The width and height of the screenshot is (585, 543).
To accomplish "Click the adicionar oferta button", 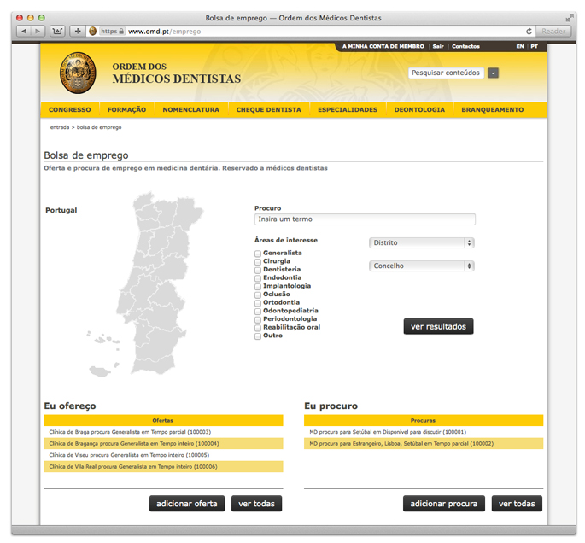I will [188, 504].
